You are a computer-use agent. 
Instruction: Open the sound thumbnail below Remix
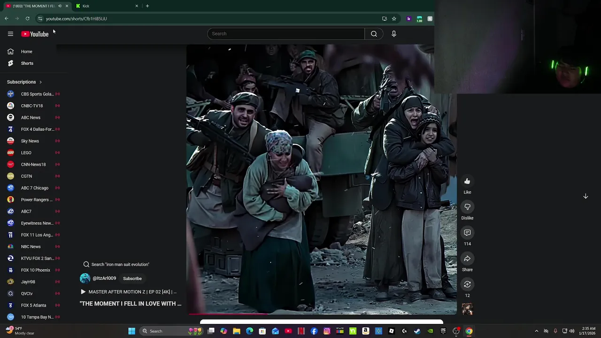[467, 309]
